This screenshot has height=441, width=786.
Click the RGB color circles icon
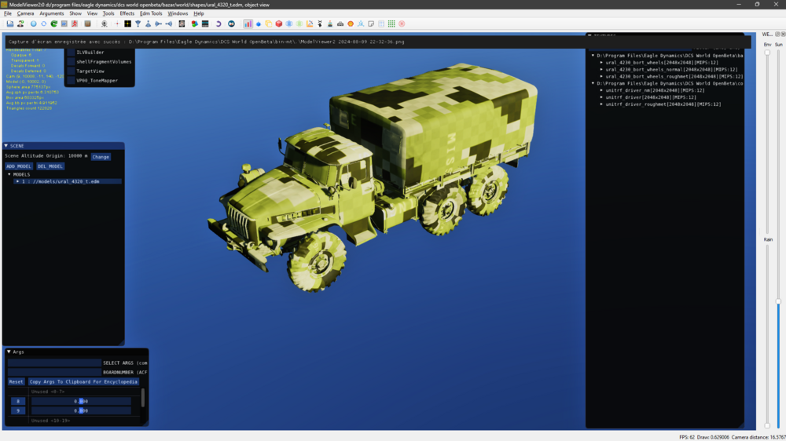coord(194,24)
